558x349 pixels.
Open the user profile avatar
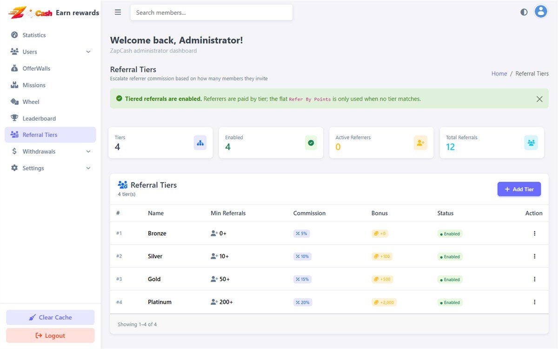tap(540, 12)
